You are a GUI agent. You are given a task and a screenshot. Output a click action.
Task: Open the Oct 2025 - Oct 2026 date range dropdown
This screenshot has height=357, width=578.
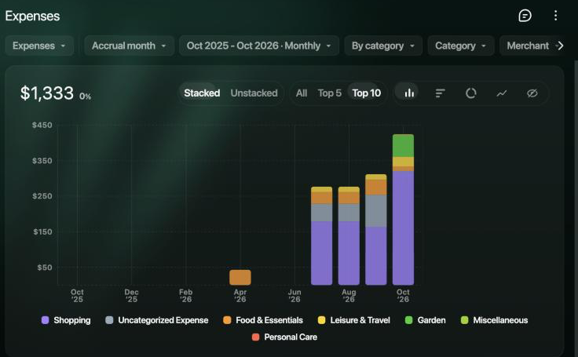[x=259, y=46]
